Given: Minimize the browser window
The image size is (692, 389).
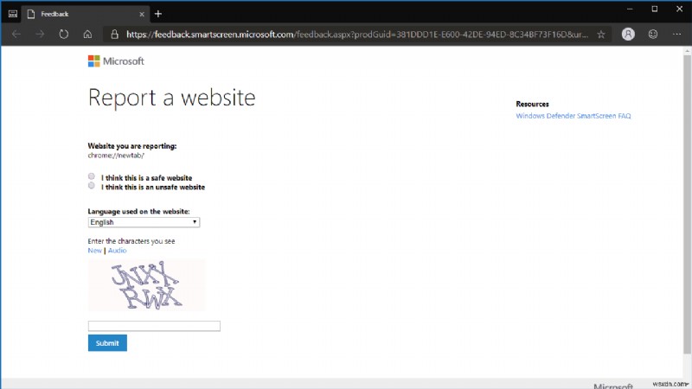Looking at the screenshot, I should pos(630,10).
